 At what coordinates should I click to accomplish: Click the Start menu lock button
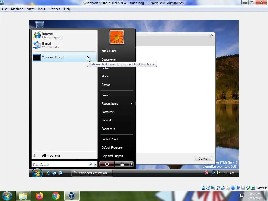click(122, 164)
